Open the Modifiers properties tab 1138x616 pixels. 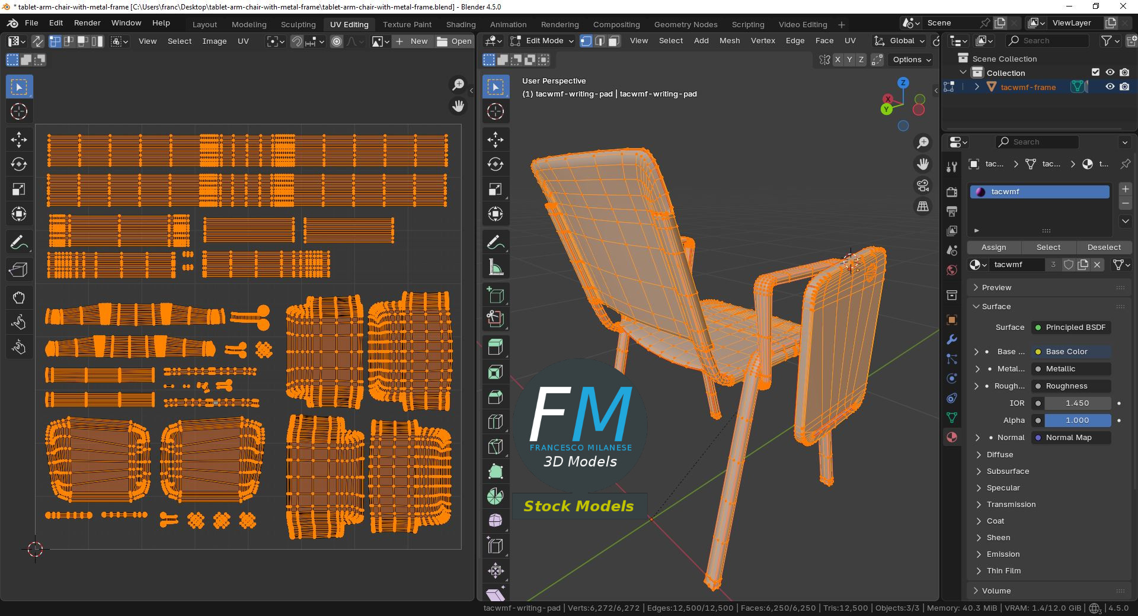click(x=952, y=339)
